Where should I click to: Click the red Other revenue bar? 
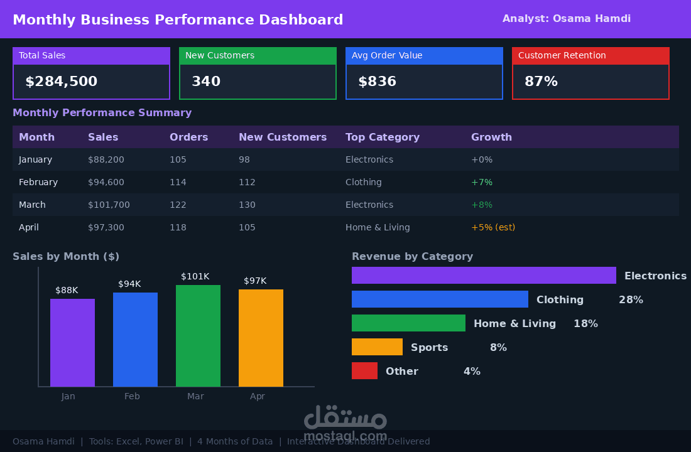(364, 370)
